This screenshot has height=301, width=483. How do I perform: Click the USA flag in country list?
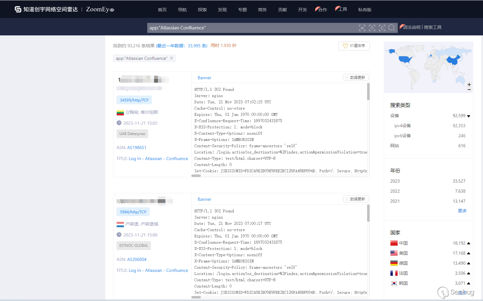(x=394, y=253)
